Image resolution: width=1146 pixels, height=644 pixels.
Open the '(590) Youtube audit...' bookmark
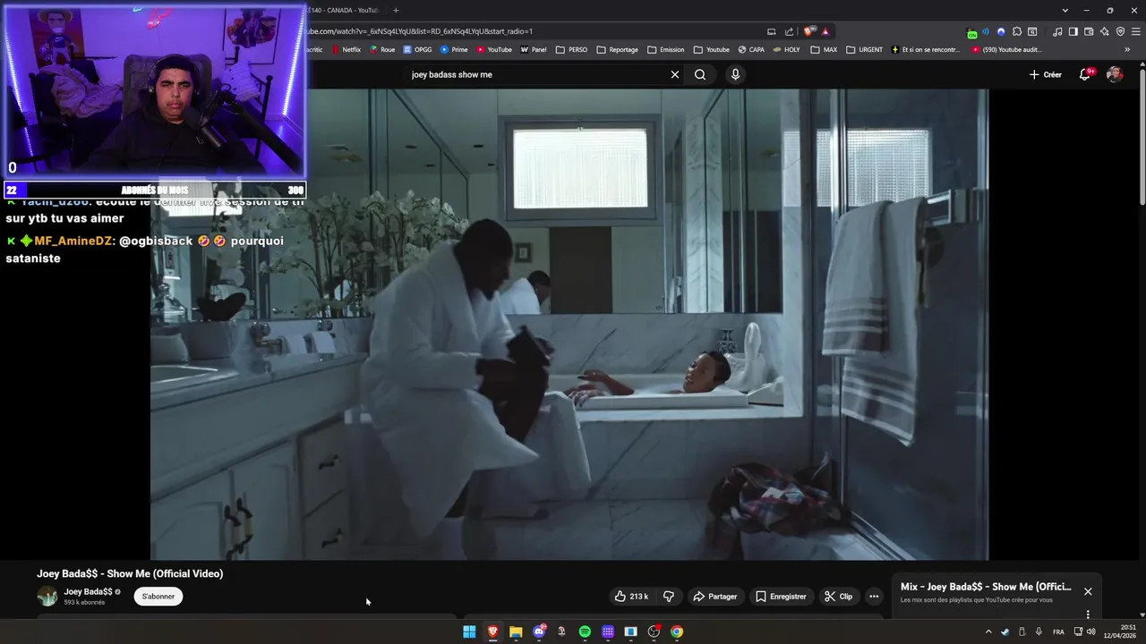pyautogui.click(x=1006, y=49)
